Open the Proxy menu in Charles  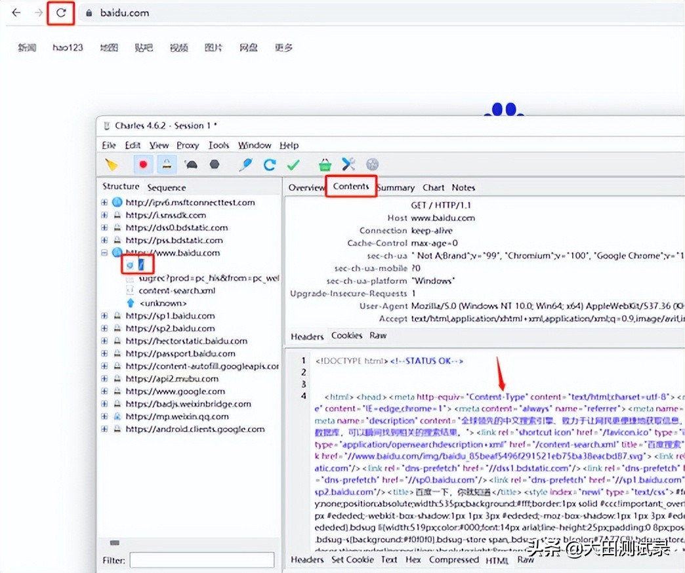[x=188, y=145]
